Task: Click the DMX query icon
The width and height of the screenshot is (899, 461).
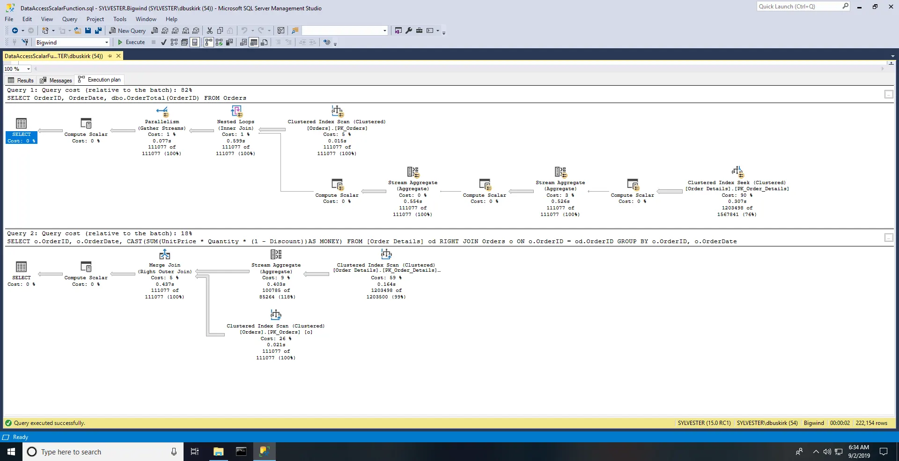Action: pyautogui.click(x=175, y=30)
